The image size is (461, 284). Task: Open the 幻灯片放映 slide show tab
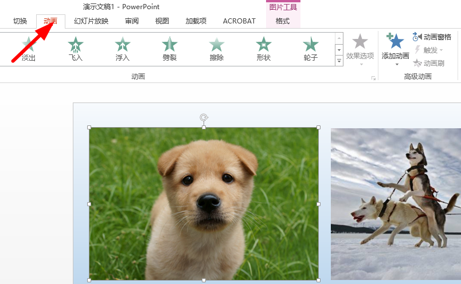pyautogui.click(x=91, y=21)
